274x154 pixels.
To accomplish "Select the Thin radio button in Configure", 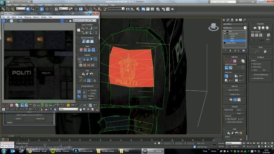I will pos(261,70).
